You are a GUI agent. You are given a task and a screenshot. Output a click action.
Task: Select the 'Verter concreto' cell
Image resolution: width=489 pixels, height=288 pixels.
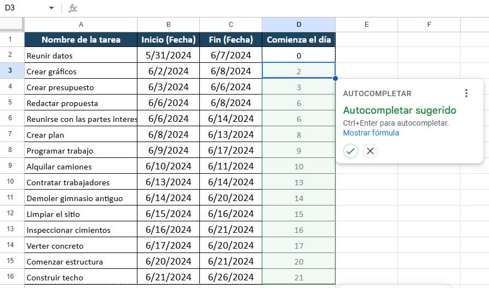click(81, 246)
